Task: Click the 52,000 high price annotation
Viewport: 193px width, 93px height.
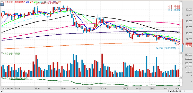Action: (48, 4)
